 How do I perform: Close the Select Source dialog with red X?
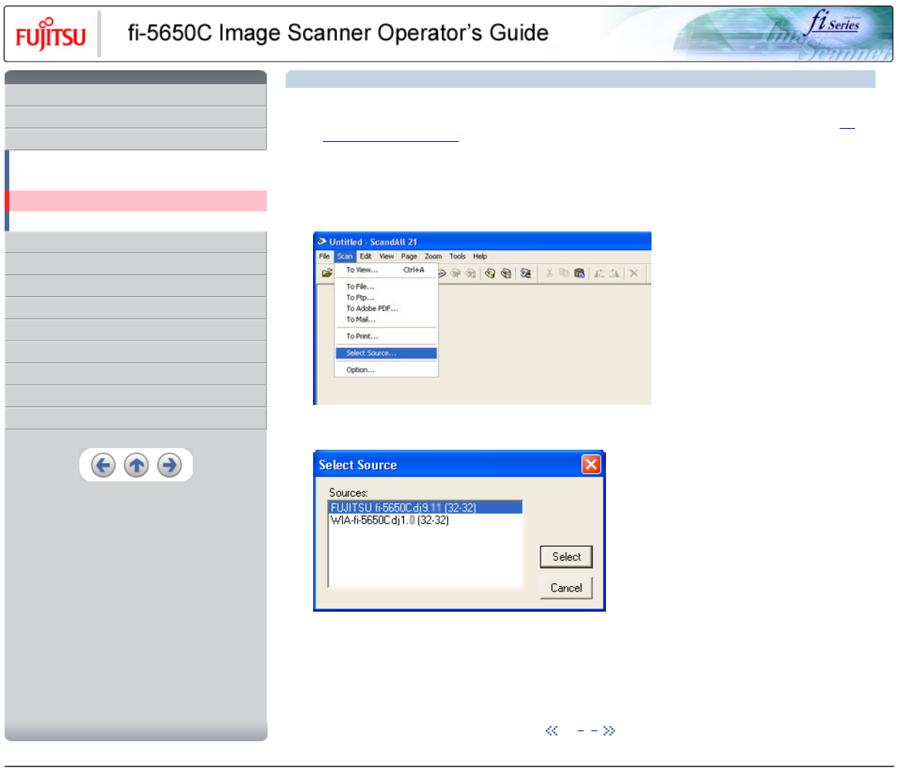591,464
